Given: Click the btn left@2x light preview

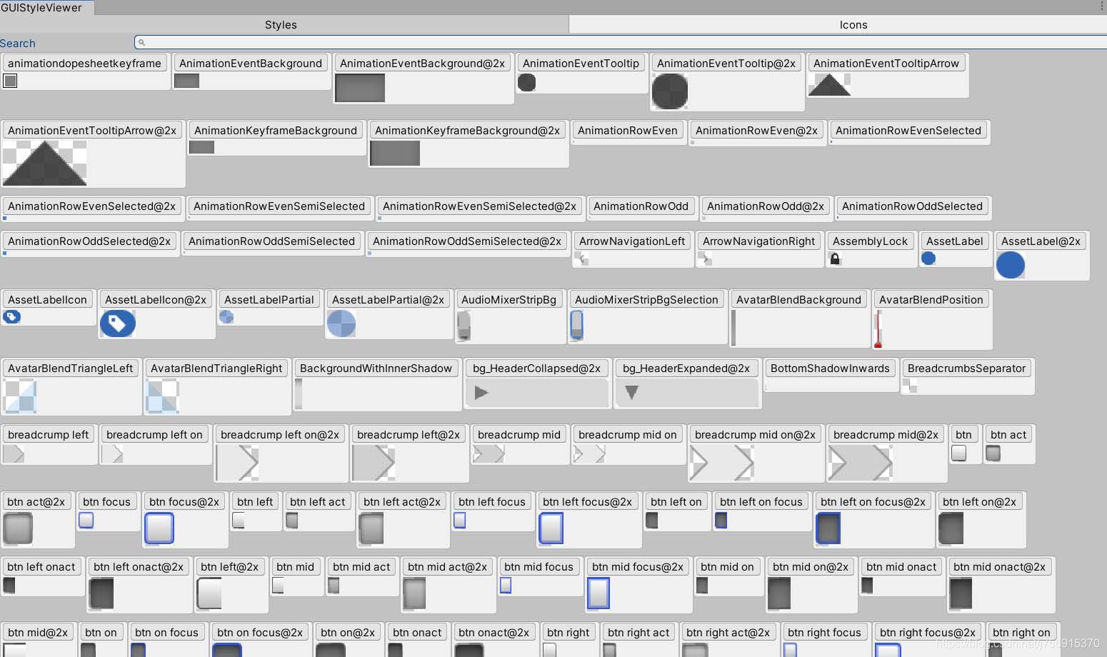Looking at the screenshot, I should pyautogui.click(x=209, y=593).
